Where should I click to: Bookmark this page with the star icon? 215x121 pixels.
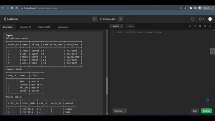point(185,8)
